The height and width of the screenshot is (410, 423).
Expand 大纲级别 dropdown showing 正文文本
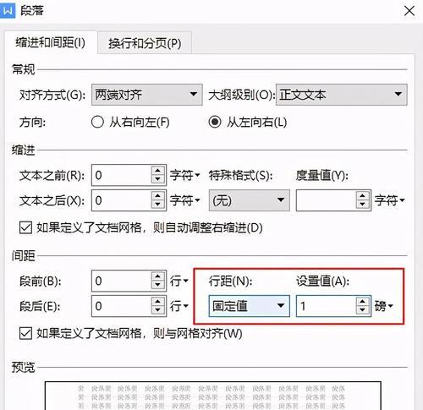[342, 95]
